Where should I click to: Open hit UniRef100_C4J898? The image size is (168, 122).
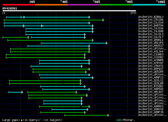(x=151, y=31)
